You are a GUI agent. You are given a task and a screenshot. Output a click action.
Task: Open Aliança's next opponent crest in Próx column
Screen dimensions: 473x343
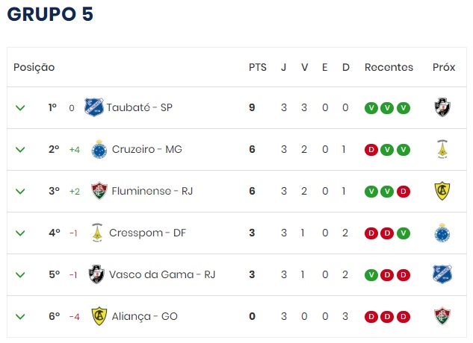pyautogui.click(x=442, y=316)
